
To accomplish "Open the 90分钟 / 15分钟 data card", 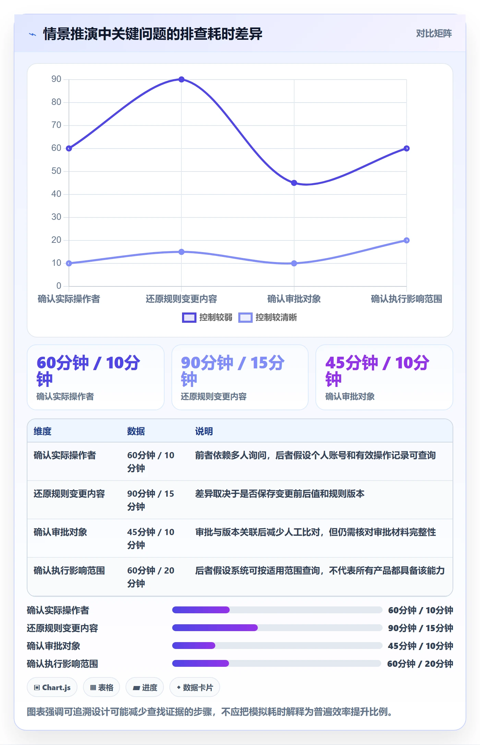I will click(240, 377).
